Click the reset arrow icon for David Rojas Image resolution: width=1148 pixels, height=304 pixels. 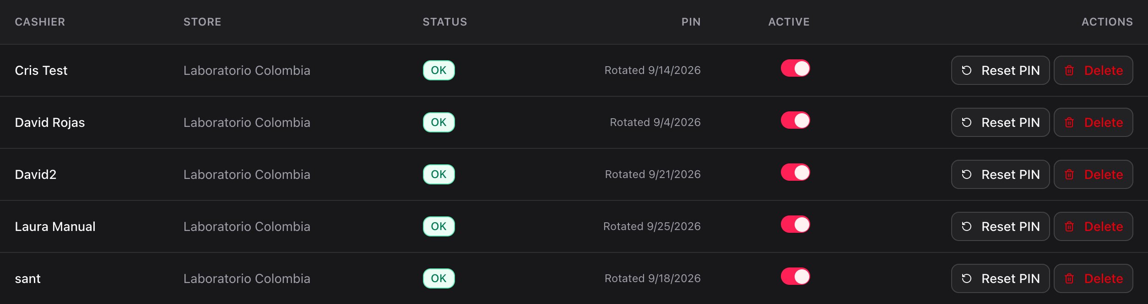pos(966,122)
